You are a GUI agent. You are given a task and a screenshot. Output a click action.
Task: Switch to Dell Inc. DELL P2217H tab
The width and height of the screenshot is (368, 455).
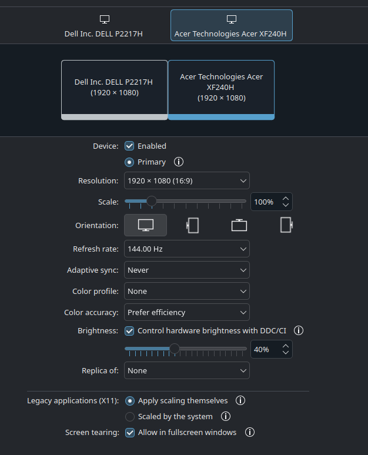click(103, 25)
